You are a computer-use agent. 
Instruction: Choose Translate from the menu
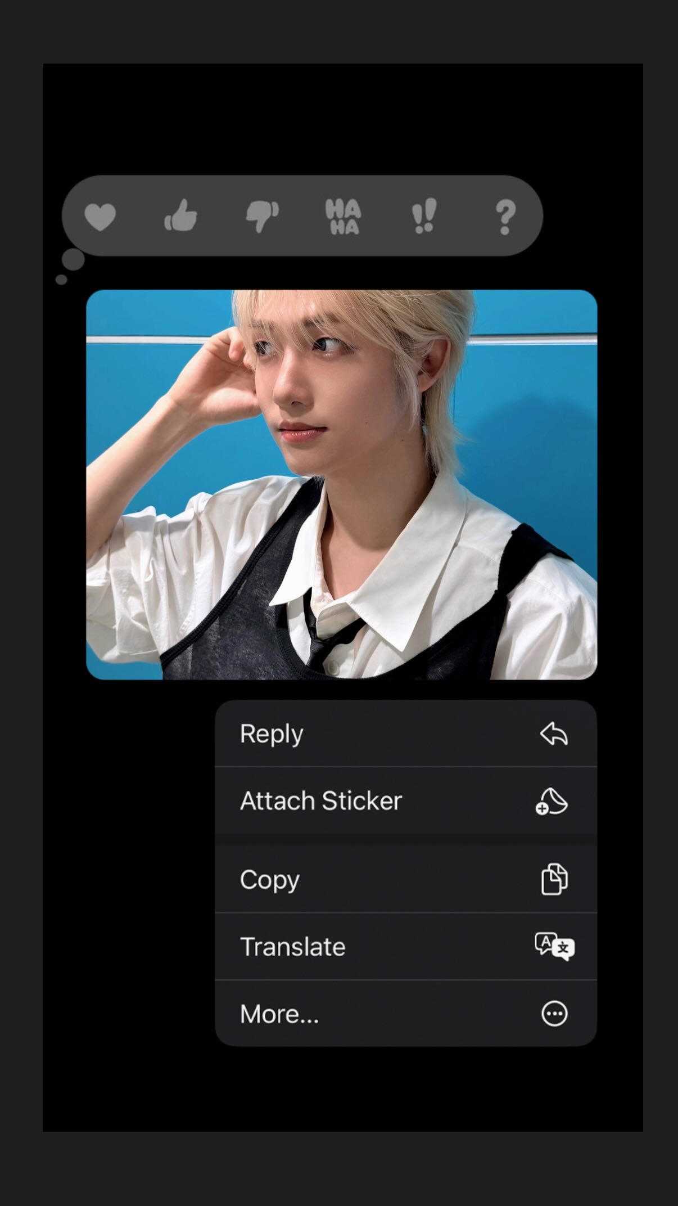click(x=293, y=946)
